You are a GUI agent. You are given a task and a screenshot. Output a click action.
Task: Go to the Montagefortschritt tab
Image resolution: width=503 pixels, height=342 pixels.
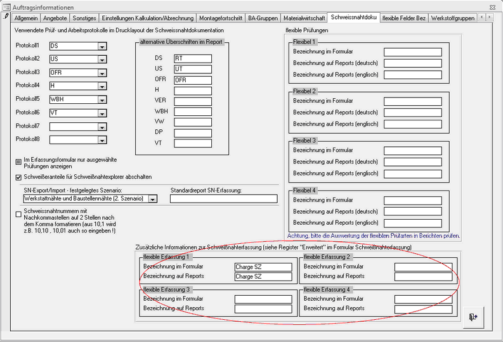pos(220,18)
